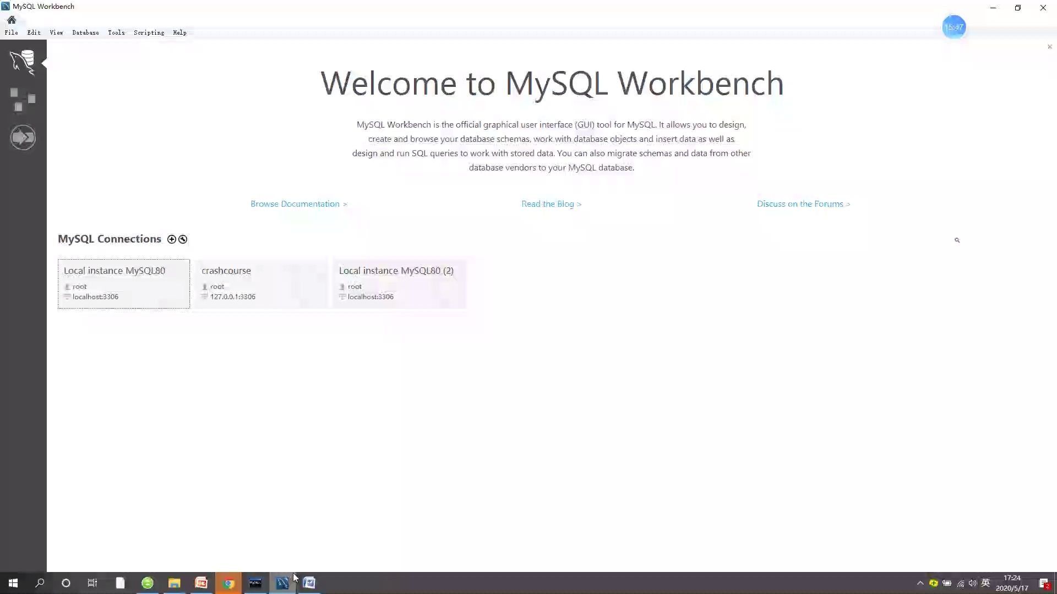This screenshot has height=594, width=1057.
Task: Dismiss the welcome panel with the X
Action: click(1050, 47)
